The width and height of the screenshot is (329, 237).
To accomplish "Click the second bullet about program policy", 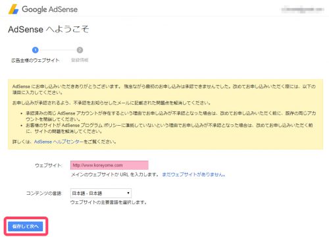I will (169, 128).
